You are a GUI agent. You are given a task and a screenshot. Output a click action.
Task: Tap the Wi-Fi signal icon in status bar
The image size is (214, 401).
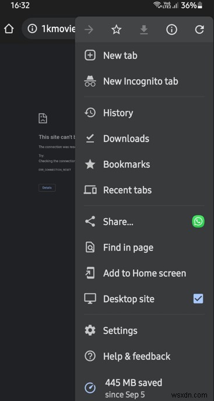tap(157, 5)
